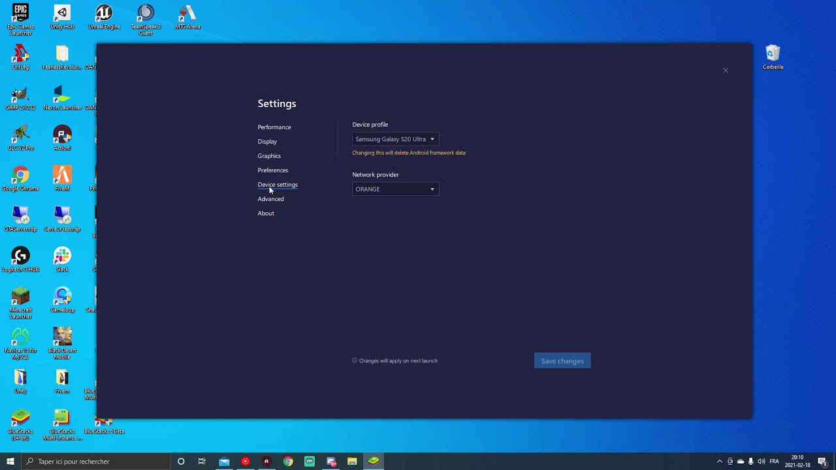Open File Explorer from the taskbar
Viewport: 836px width, 470px height.
(352, 462)
